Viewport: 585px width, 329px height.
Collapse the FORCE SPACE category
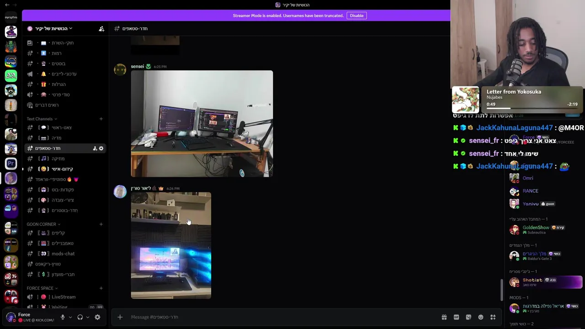42,288
